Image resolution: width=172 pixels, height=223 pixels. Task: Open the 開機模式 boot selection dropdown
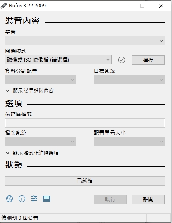pos(59,60)
